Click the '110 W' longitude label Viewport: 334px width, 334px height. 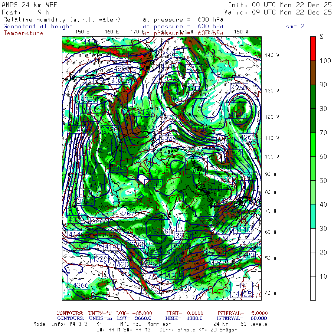(x=272, y=138)
